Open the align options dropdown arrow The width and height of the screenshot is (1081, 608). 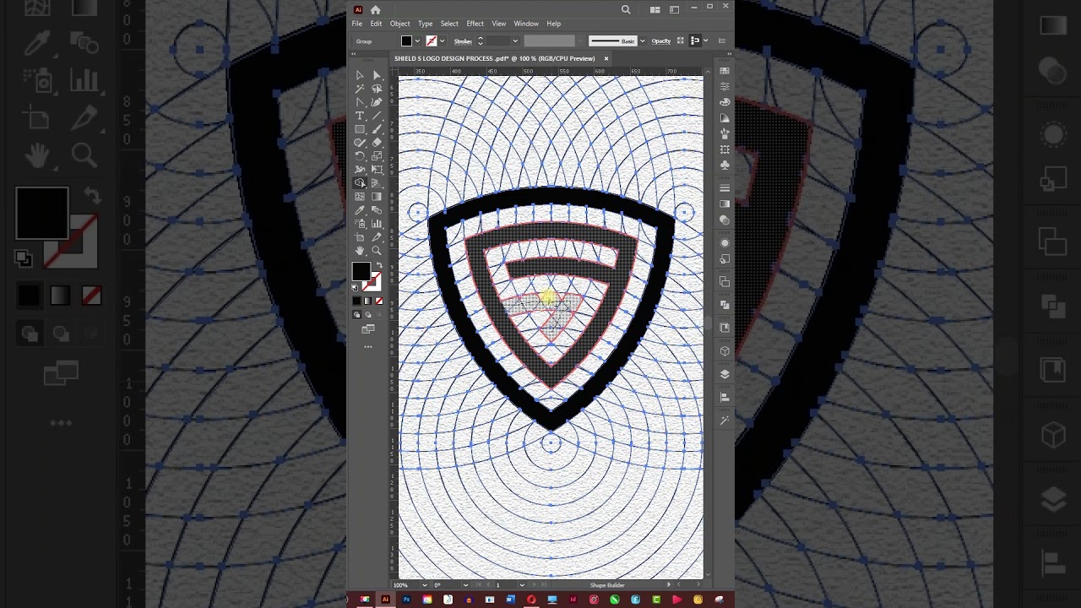705,41
